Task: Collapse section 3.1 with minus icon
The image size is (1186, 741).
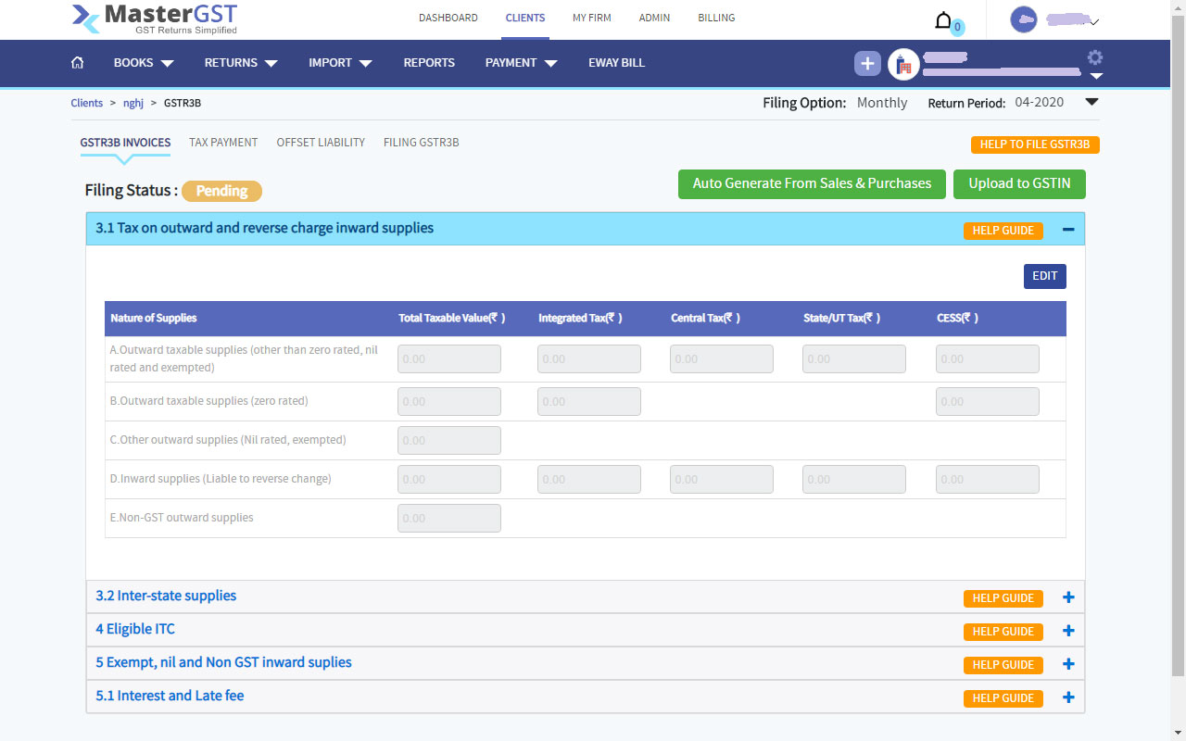Action: [x=1068, y=230]
